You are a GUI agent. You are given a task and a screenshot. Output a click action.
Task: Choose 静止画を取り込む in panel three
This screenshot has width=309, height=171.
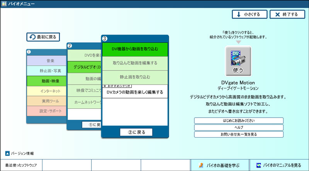point(135,77)
